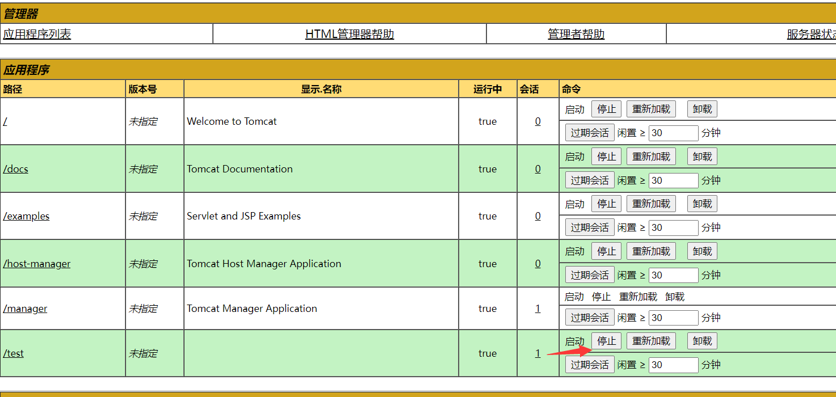Open 管理者帮助 link

click(576, 34)
